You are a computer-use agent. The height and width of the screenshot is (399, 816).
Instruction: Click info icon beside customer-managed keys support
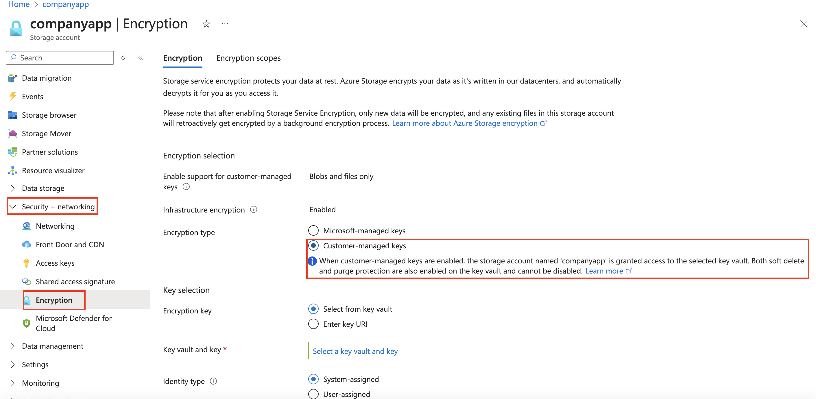pyautogui.click(x=186, y=186)
